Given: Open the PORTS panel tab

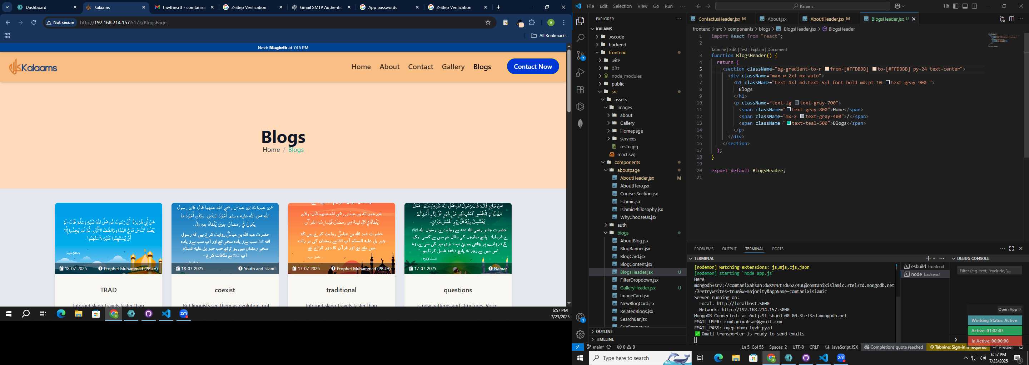Looking at the screenshot, I should [777, 249].
